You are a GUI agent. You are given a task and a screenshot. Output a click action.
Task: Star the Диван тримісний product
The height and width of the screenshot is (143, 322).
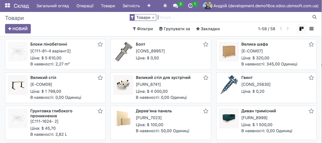311,111
